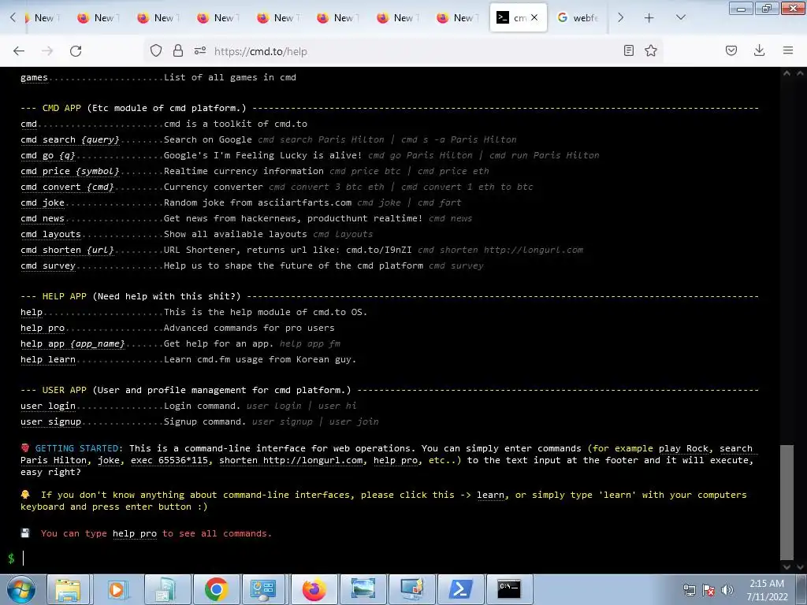
Task: Click the 'cmd shorten {url}' command
Action: click(67, 250)
